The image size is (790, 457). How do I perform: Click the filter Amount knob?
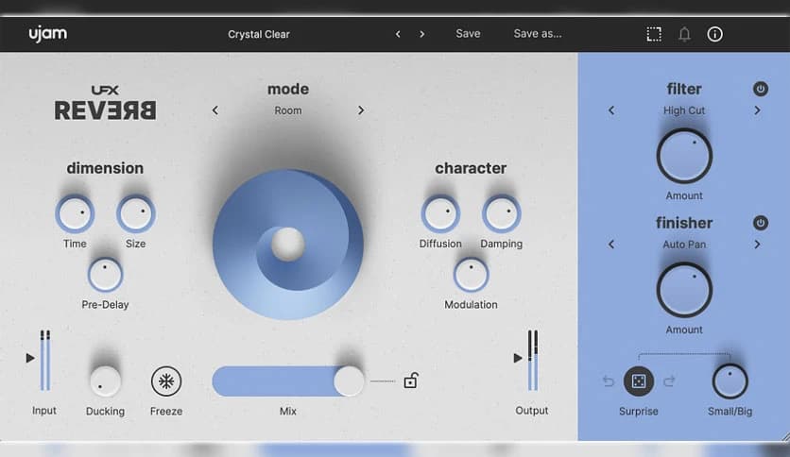point(684,156)
